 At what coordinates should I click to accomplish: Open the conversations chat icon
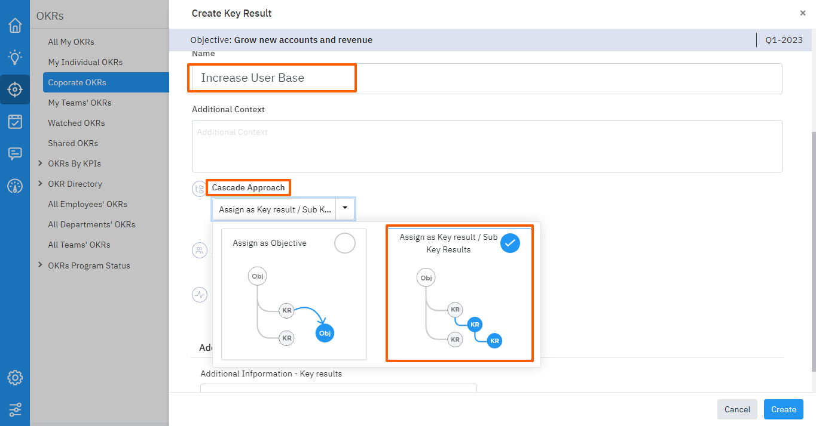coord(15,154)
